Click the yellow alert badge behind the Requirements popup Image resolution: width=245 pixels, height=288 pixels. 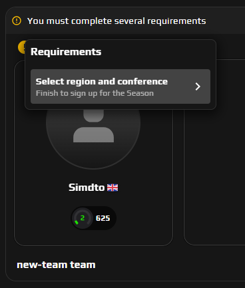tap(21, 47)
